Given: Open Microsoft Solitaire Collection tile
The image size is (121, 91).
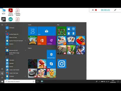Looking at the screenshot, I should (71, 40).
